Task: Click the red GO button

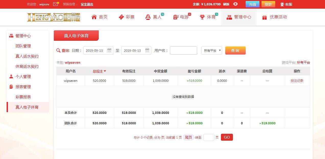Action: pos(227,137)
